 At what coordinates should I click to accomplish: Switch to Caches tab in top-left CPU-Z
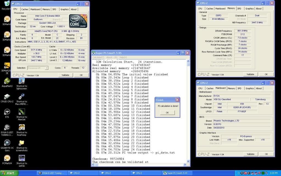pos(25,9)
